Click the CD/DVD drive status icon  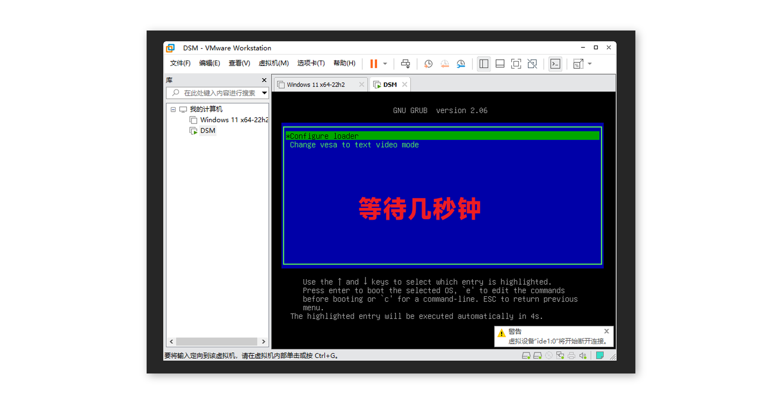point(549,356)
